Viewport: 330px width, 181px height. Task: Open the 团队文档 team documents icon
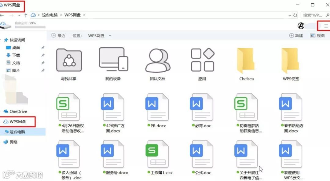158,60
